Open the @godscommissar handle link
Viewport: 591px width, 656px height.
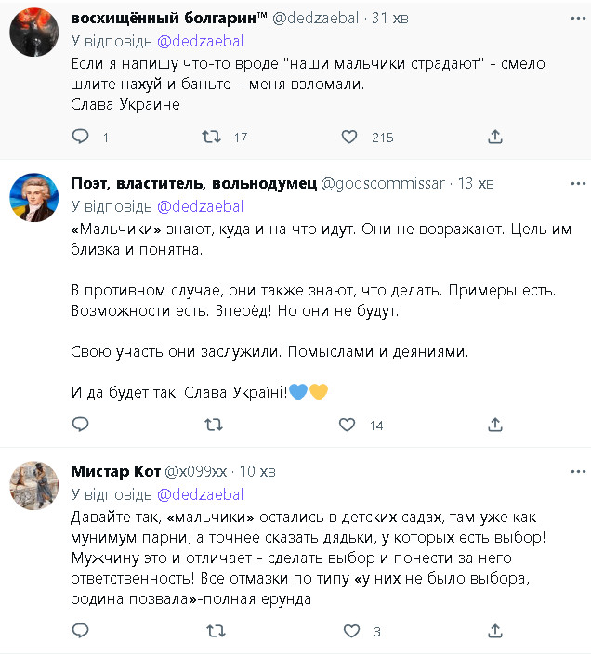pos(382,183)
